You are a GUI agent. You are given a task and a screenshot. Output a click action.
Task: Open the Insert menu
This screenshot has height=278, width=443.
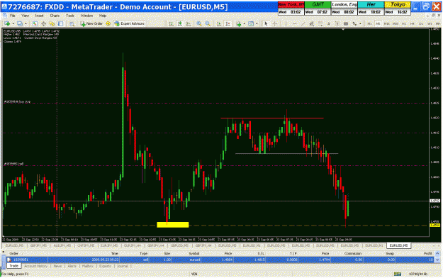(x=39, y=16)
